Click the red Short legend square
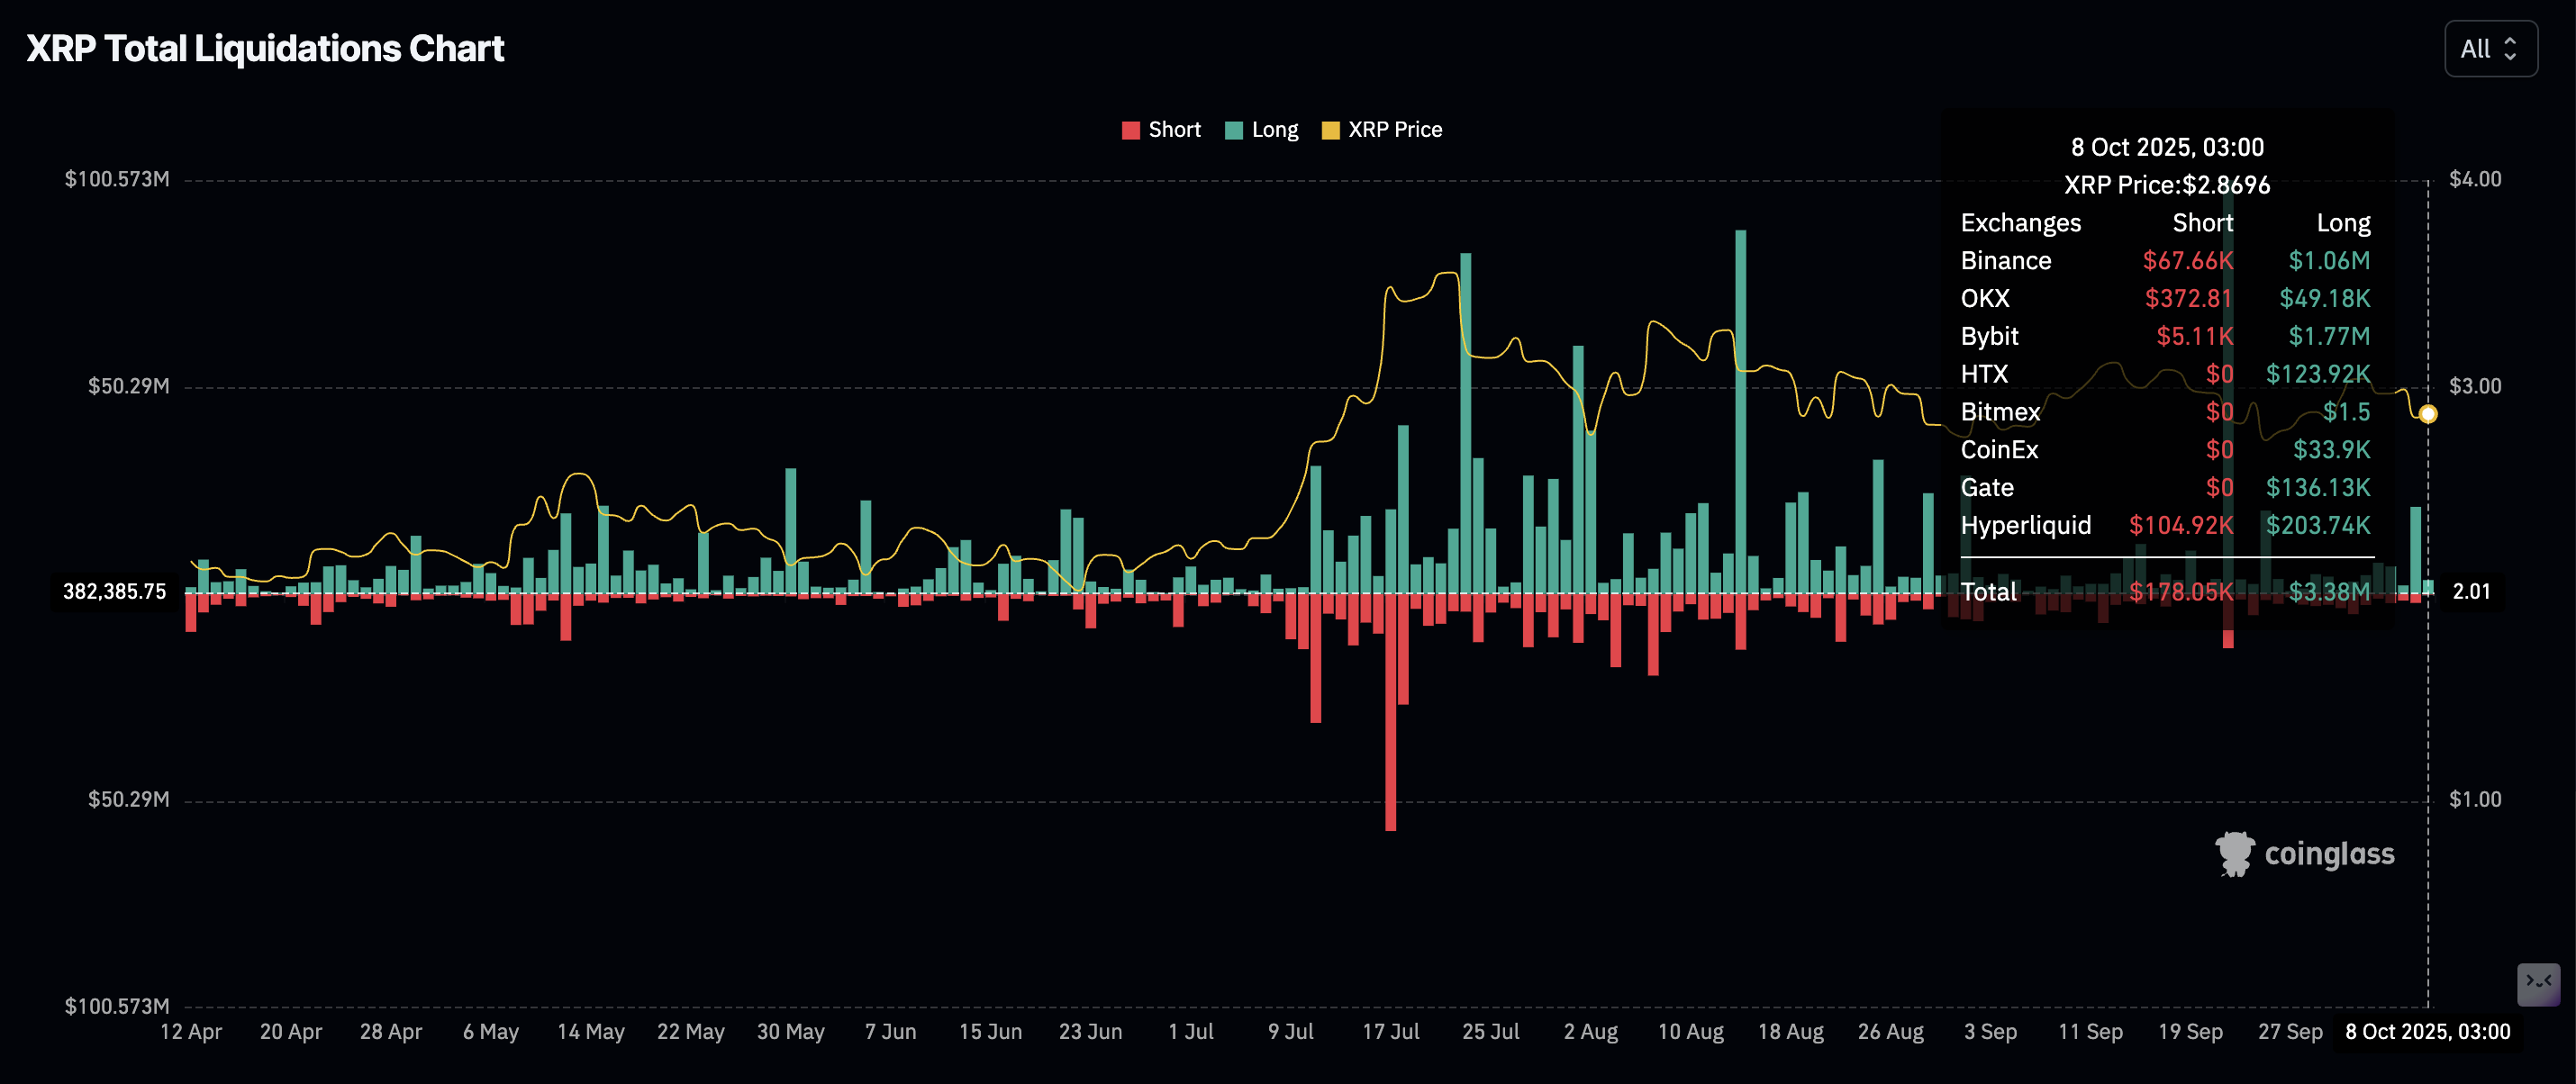Viewport: 2576px width, 1084px height. (x=1131, y=130)
